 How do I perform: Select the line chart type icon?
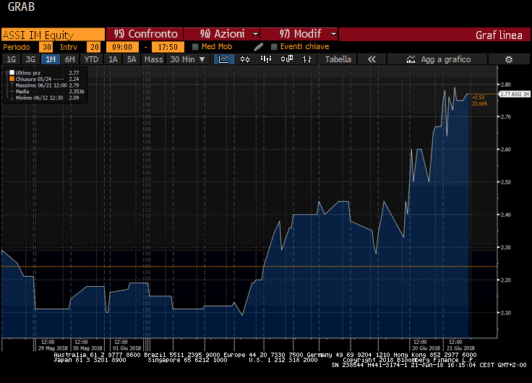point(224,59)
